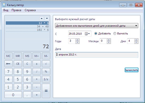Click the minus key

tap(37, 87)
